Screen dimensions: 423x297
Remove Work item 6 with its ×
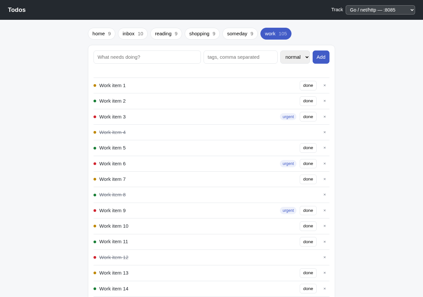325,164
